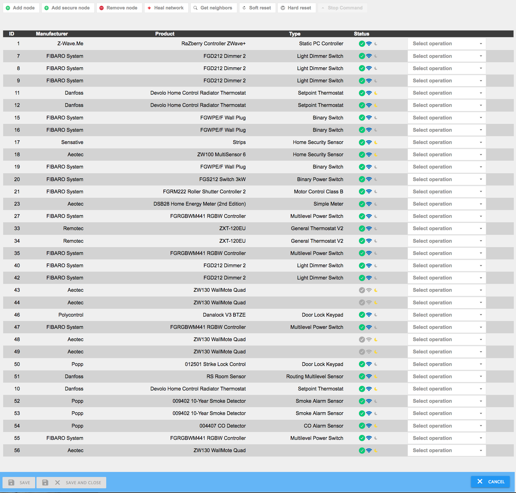This screenshot has height=493, width=516.
Task: Click moon icon for RS Room Sensor row
Action: point(376,376)
